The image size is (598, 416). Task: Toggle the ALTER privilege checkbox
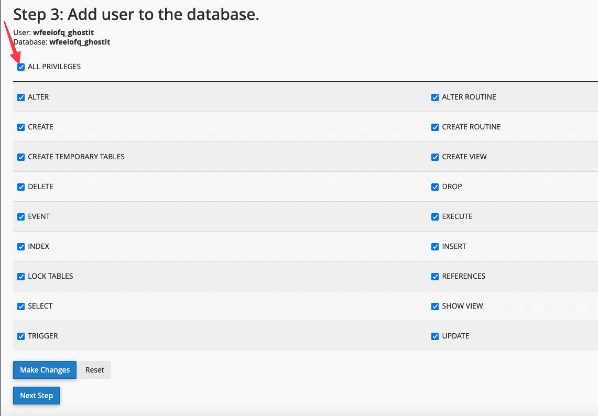tap(21, 97)
